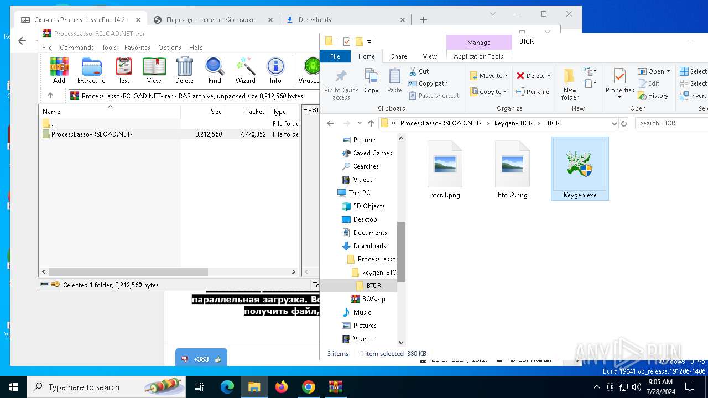The height and width of the screenshot is (398, 708).
Task: Click the browser back arrow button
Action: [x=22, y=41]
